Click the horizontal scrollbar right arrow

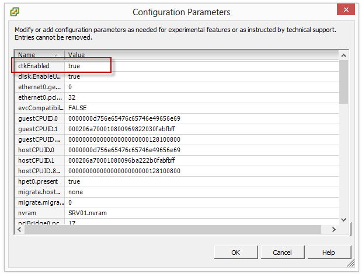pos(335,229)
